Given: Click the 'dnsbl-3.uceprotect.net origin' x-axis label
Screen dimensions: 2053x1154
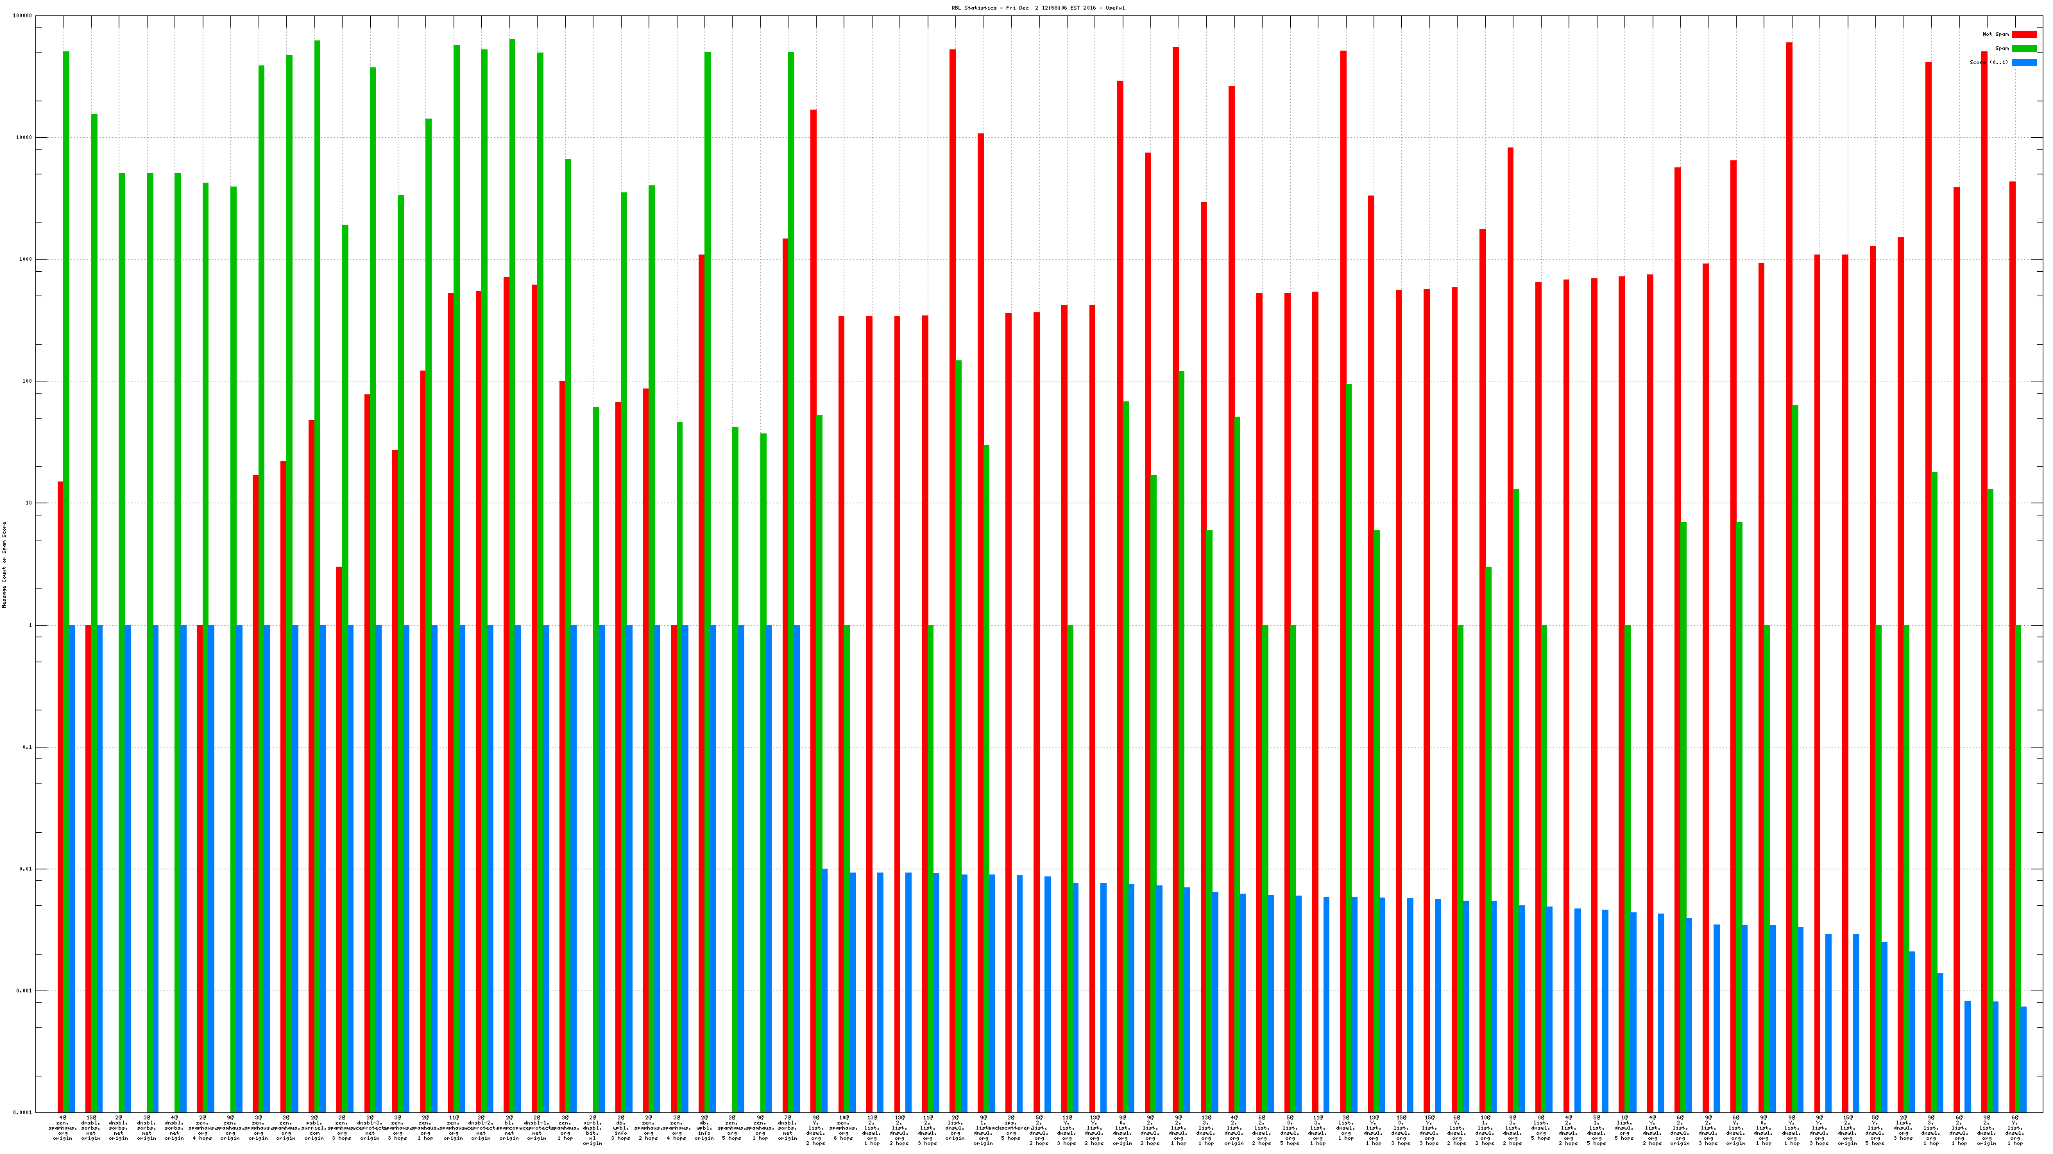Looking at the screenshot, I should coord(370,1128).
